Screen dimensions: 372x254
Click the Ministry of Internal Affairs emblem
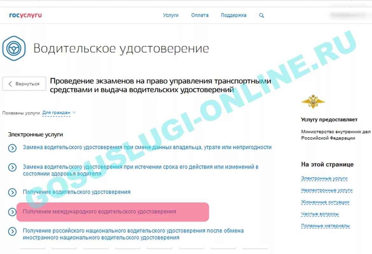coord(313,101)
